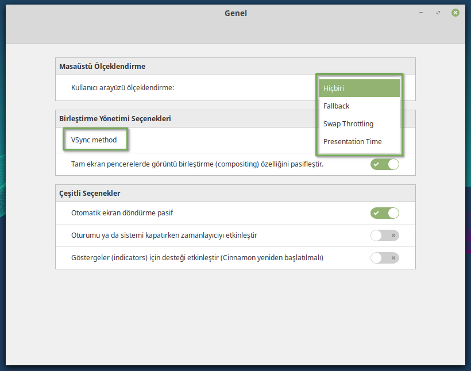The height and width of the screenshot is (371, 471).
Task: Close the Genel window
Action: [x=455, y=13]
